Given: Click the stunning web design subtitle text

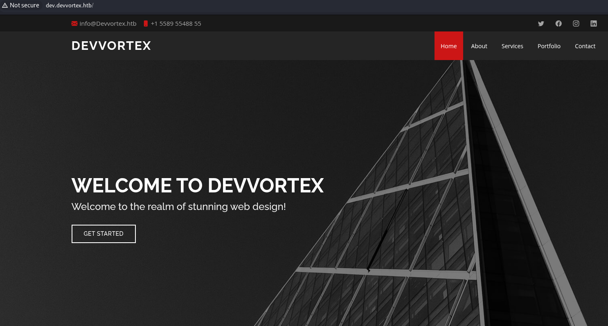Looking at the screenshot, I should point(178,207).
